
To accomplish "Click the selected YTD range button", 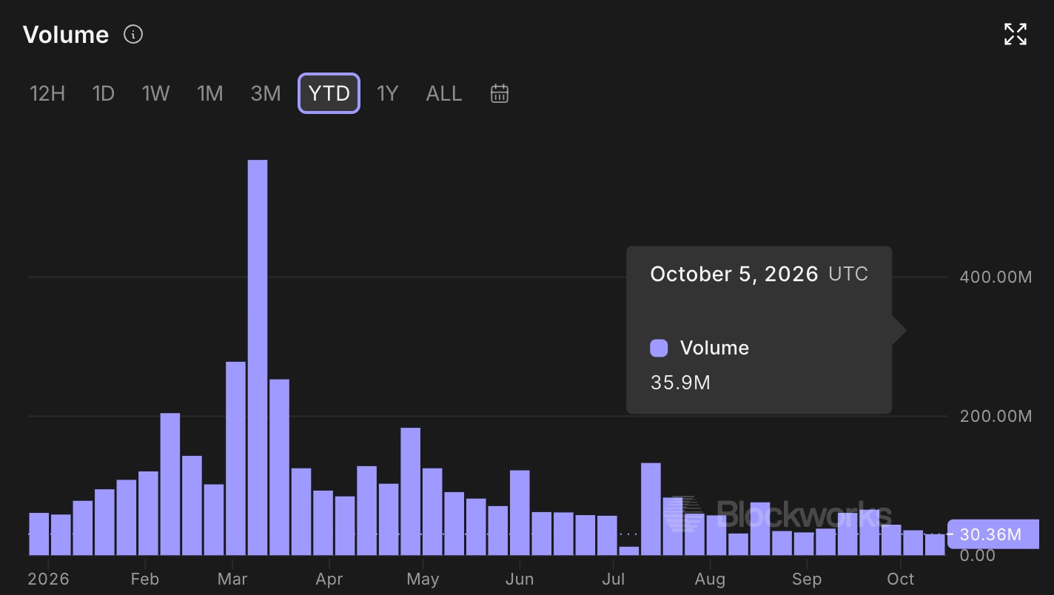I will (x=329, y=93).
